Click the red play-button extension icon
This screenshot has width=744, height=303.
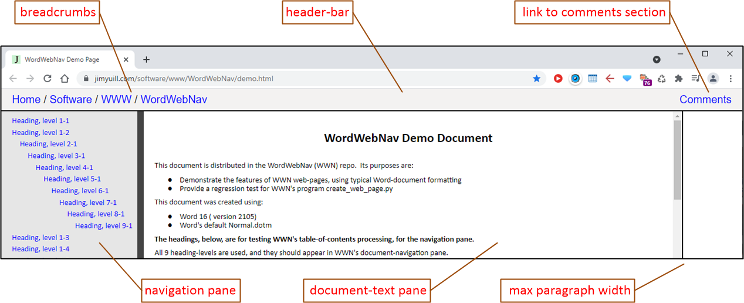(x=558, y=79)
